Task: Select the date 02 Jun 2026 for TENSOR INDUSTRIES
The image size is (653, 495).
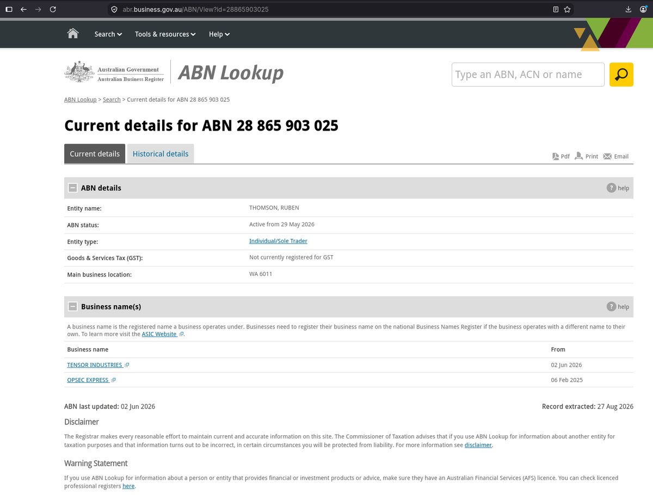Action: [566, 365]
